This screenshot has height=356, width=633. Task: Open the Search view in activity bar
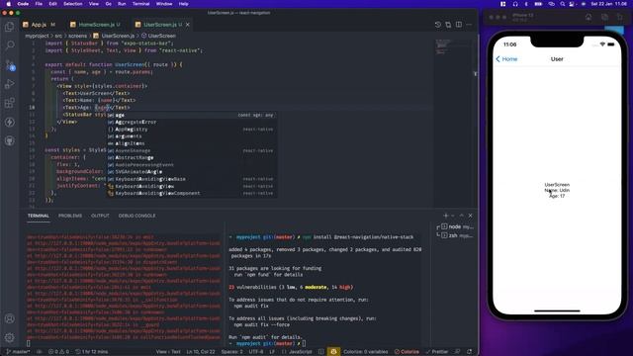click(10, 45)
